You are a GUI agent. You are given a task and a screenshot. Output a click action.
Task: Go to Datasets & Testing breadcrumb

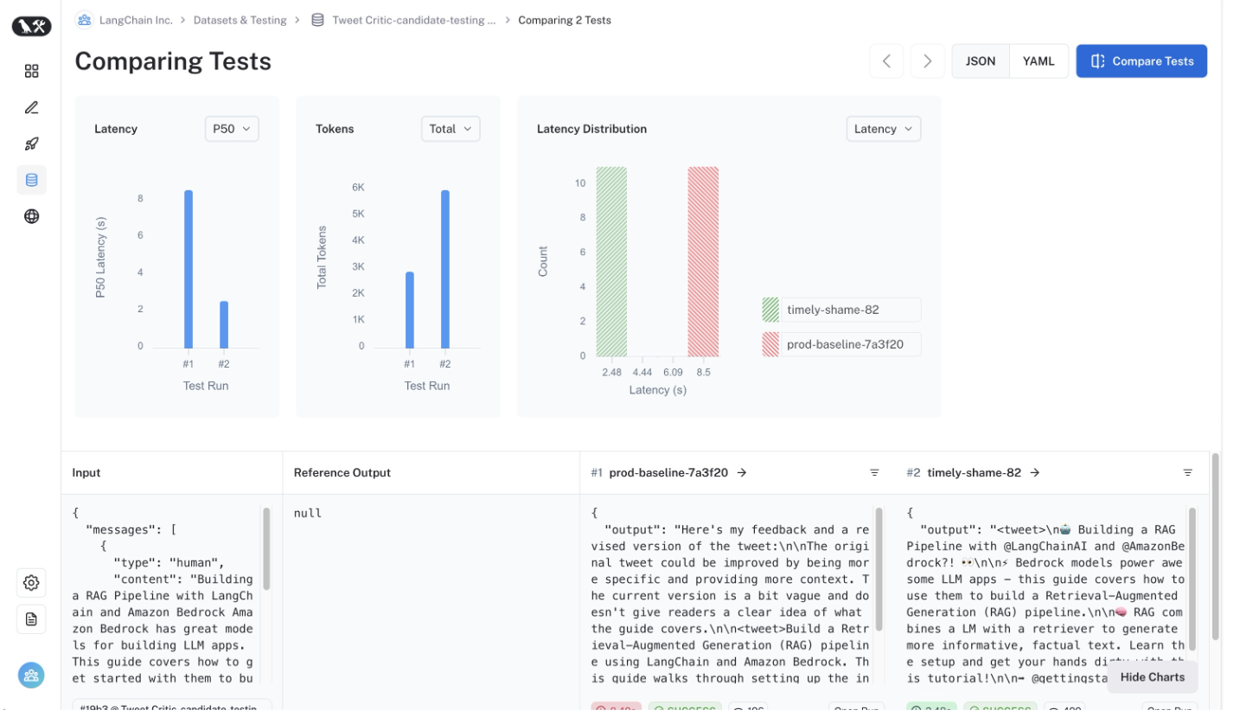point(240,20)
